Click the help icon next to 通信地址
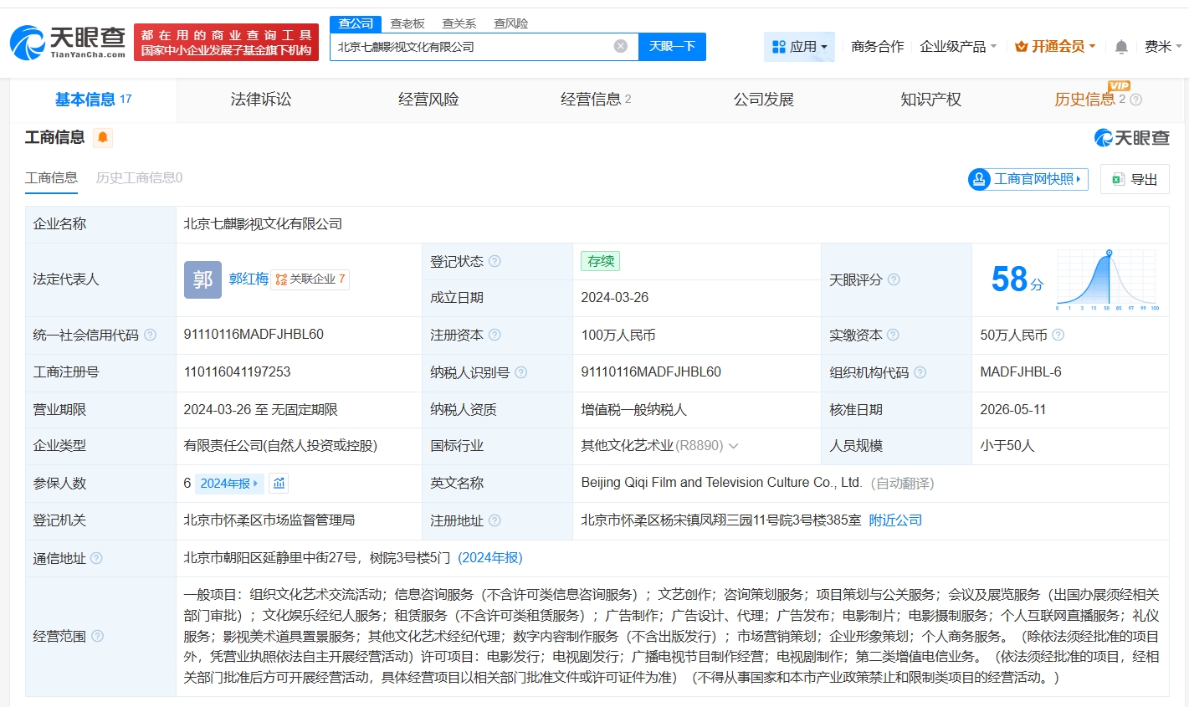Viewport: 1189px width, 707px height. click(x=96, y=558)
